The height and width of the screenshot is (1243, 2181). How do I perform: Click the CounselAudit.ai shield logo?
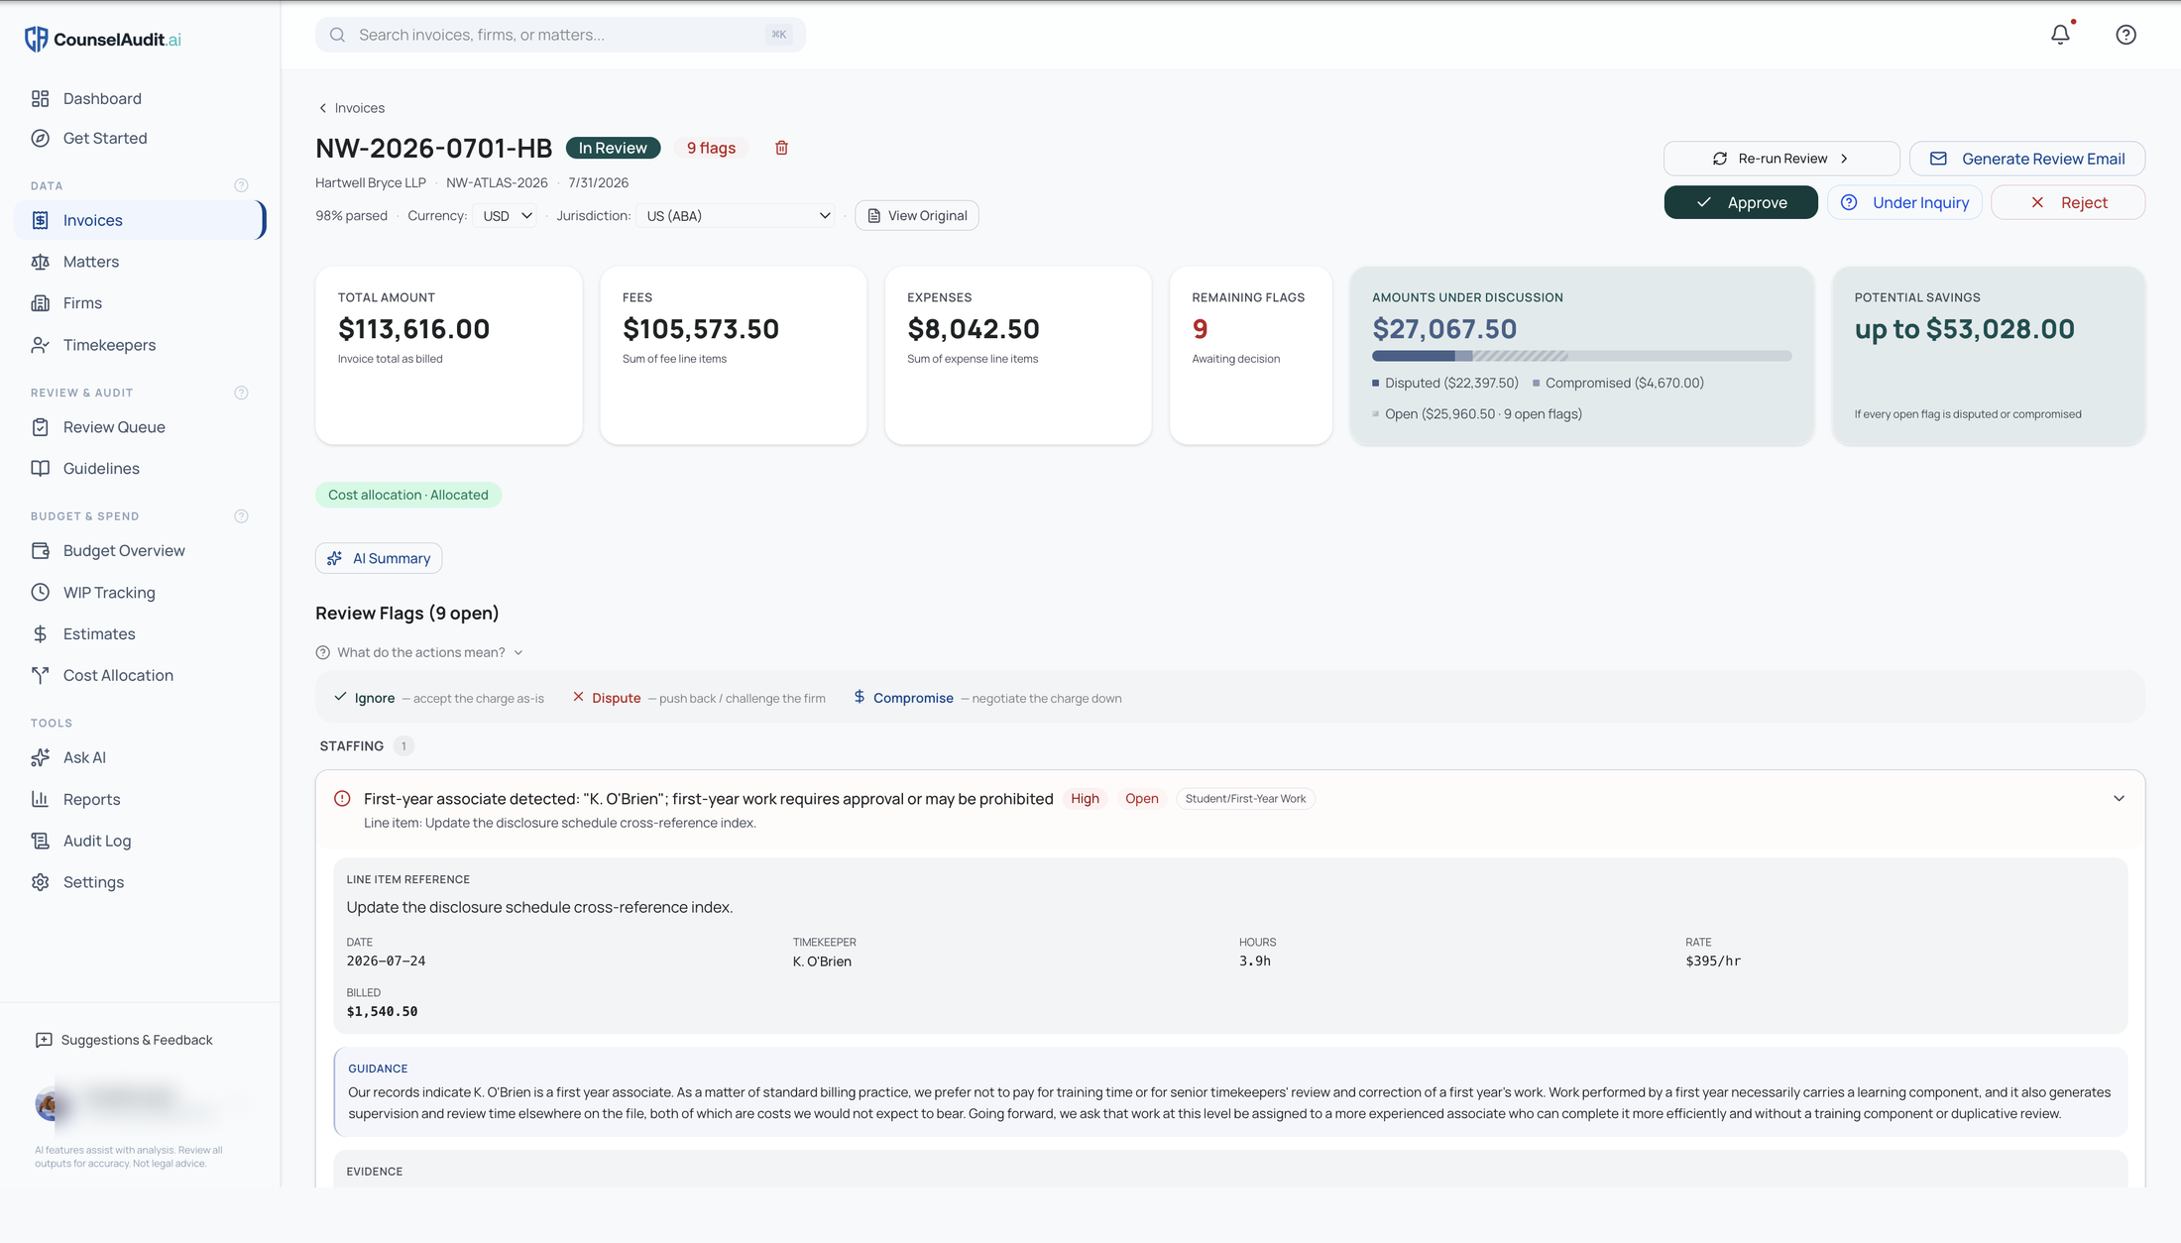point(37,39)
